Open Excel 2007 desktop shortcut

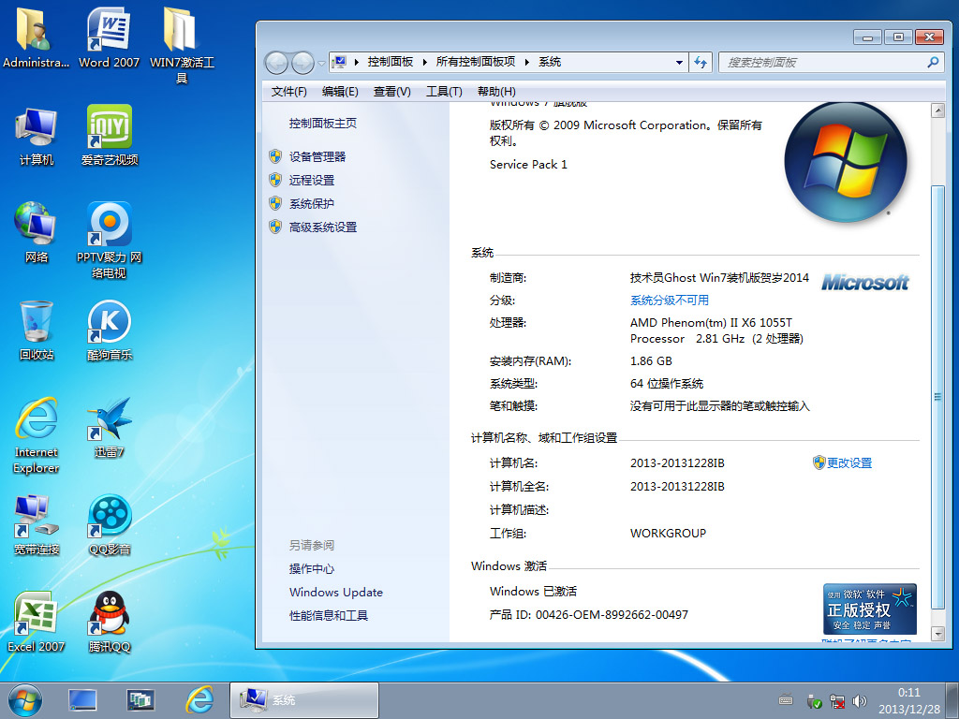point(37,623)
